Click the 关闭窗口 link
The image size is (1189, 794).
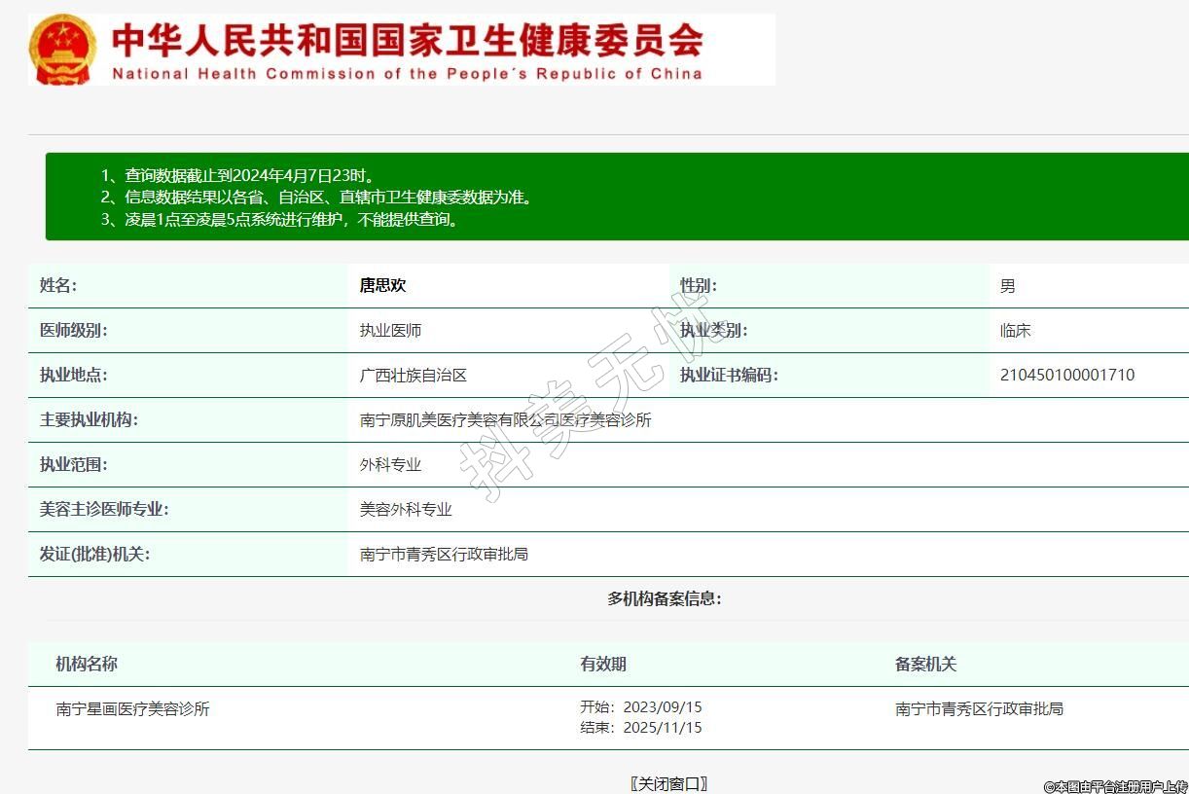click(668, 783)
